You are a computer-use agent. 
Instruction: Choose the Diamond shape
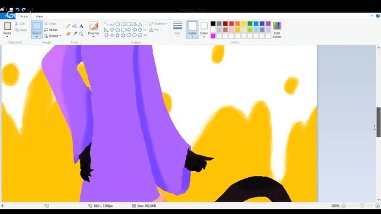click(x=112, y=30)
